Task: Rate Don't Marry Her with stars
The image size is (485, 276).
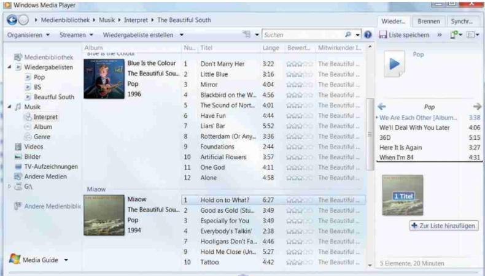Action: point(300,64)
